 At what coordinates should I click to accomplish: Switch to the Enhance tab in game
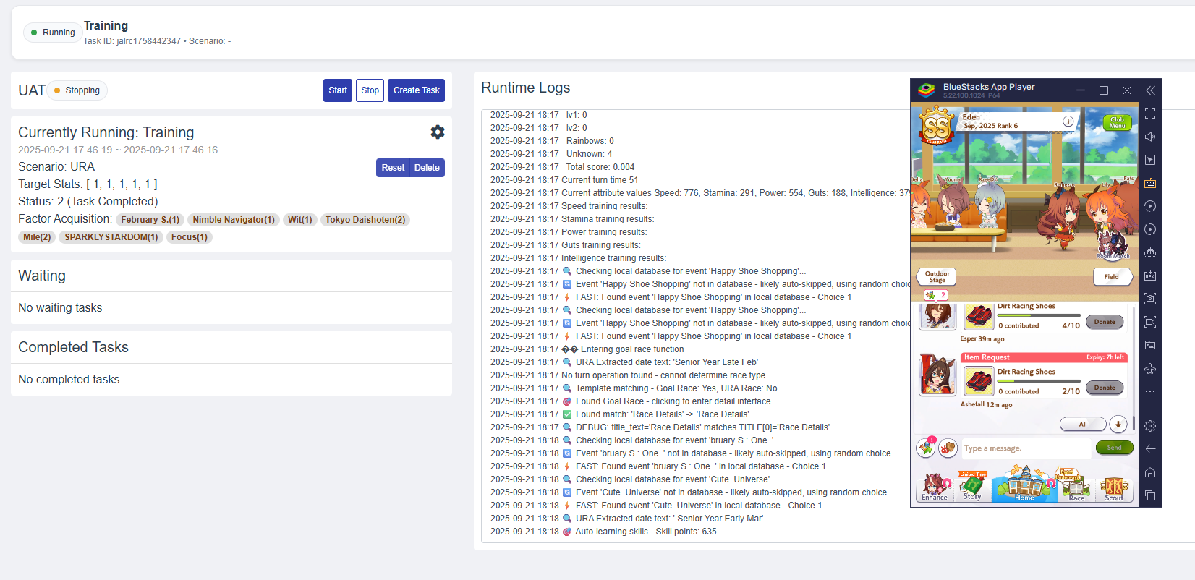point(935,488)
